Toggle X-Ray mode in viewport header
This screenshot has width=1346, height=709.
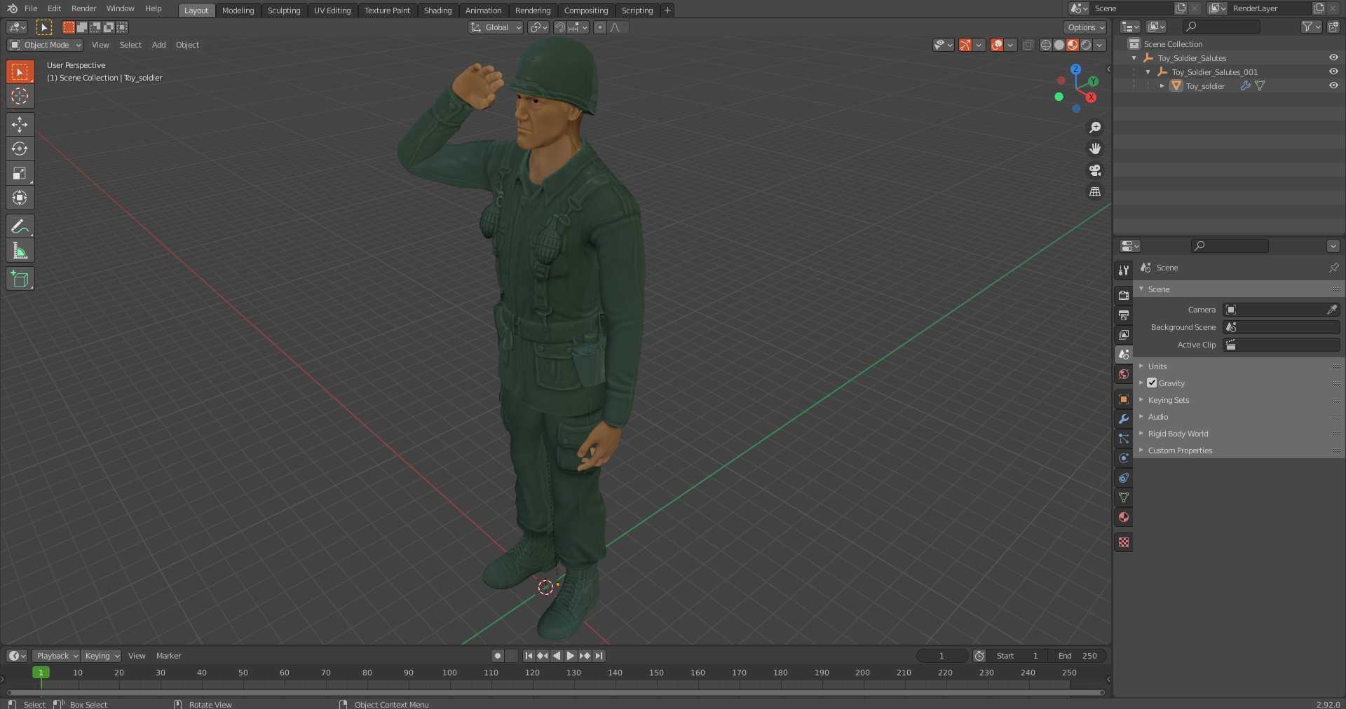point(1028,45)
